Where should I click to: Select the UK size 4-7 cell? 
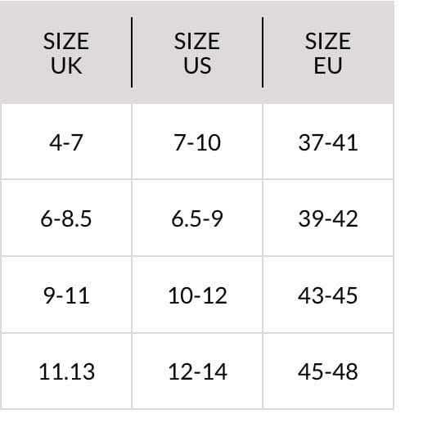tap(66, 142)
